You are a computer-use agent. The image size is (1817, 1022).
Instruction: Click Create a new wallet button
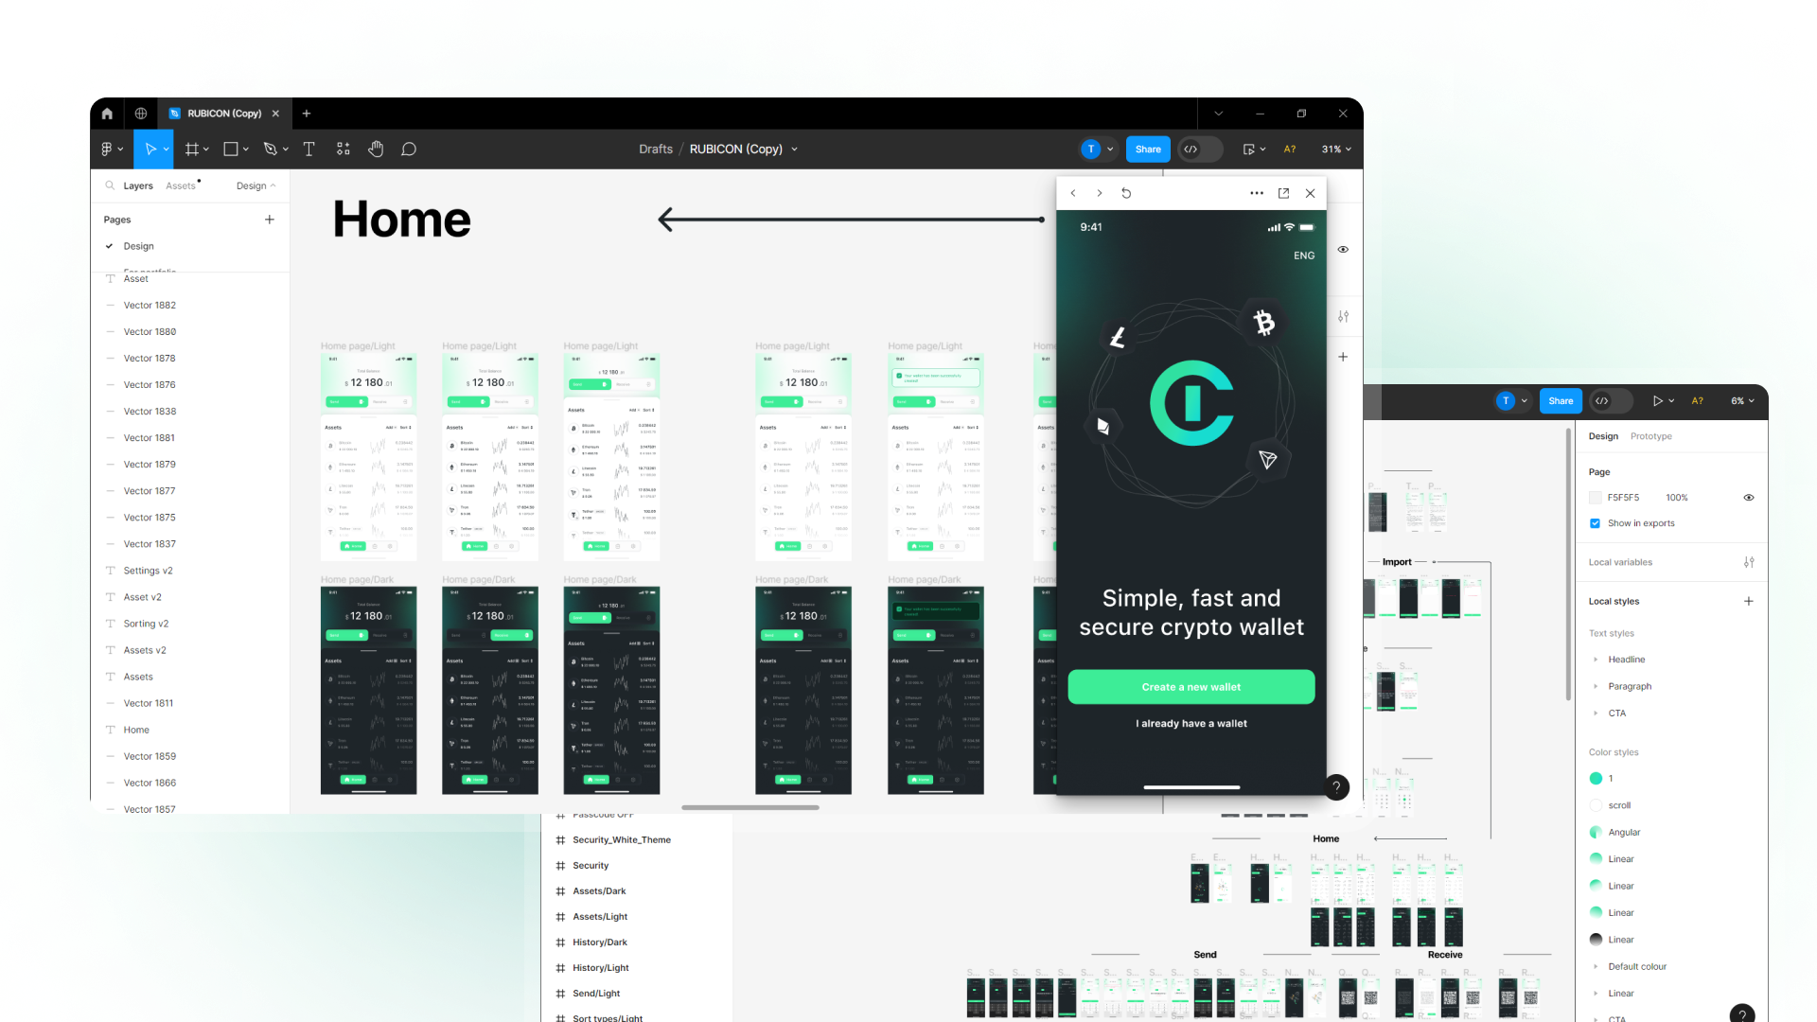[1191, 685]
